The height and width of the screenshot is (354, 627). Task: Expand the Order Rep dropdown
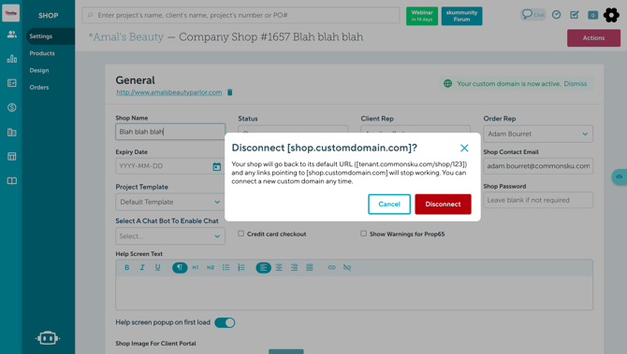pos(538,135)
